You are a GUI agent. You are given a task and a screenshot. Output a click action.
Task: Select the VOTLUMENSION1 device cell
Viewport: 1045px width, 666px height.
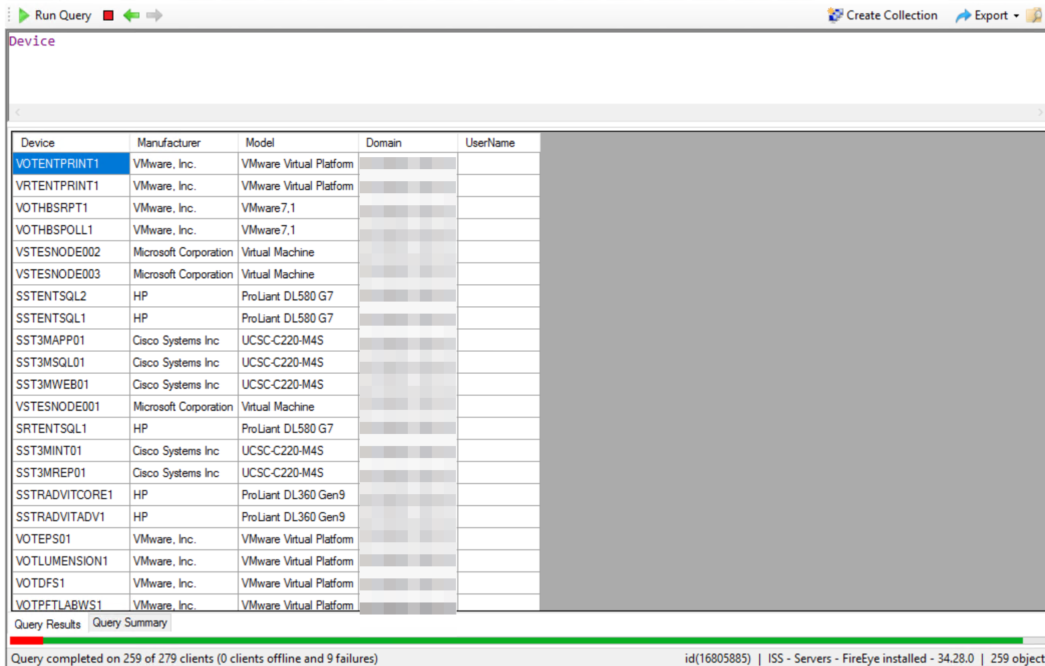(x=71, y=561)
